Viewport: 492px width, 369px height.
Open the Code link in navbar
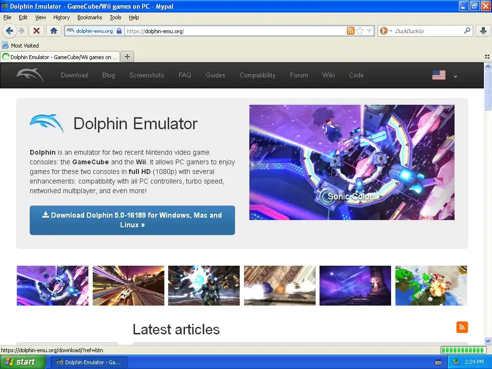[x=356, y=75]
